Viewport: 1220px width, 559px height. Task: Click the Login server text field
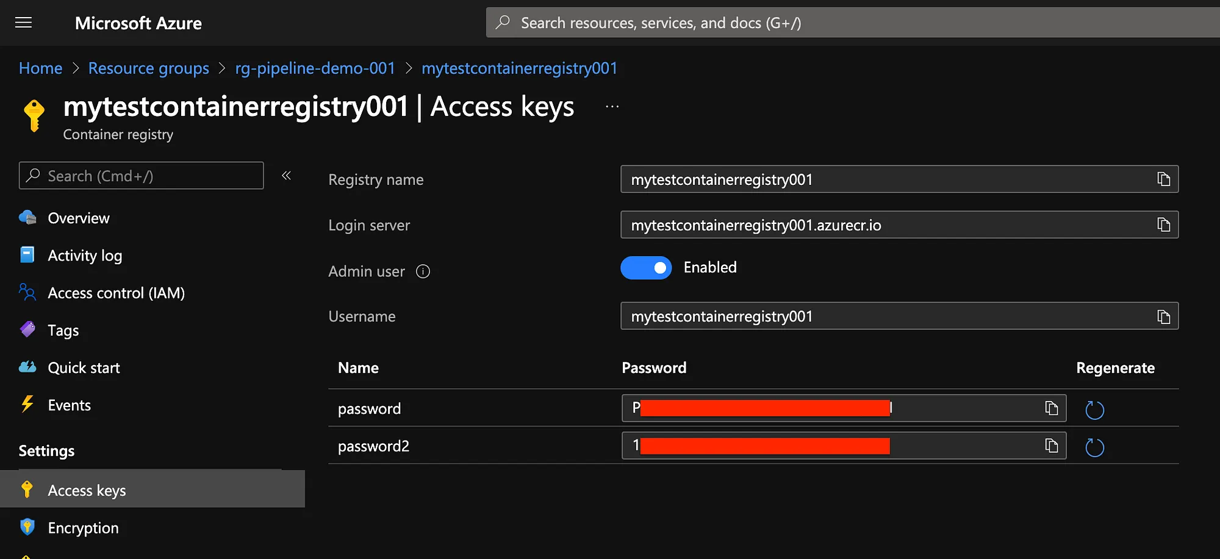click(900, 225)
